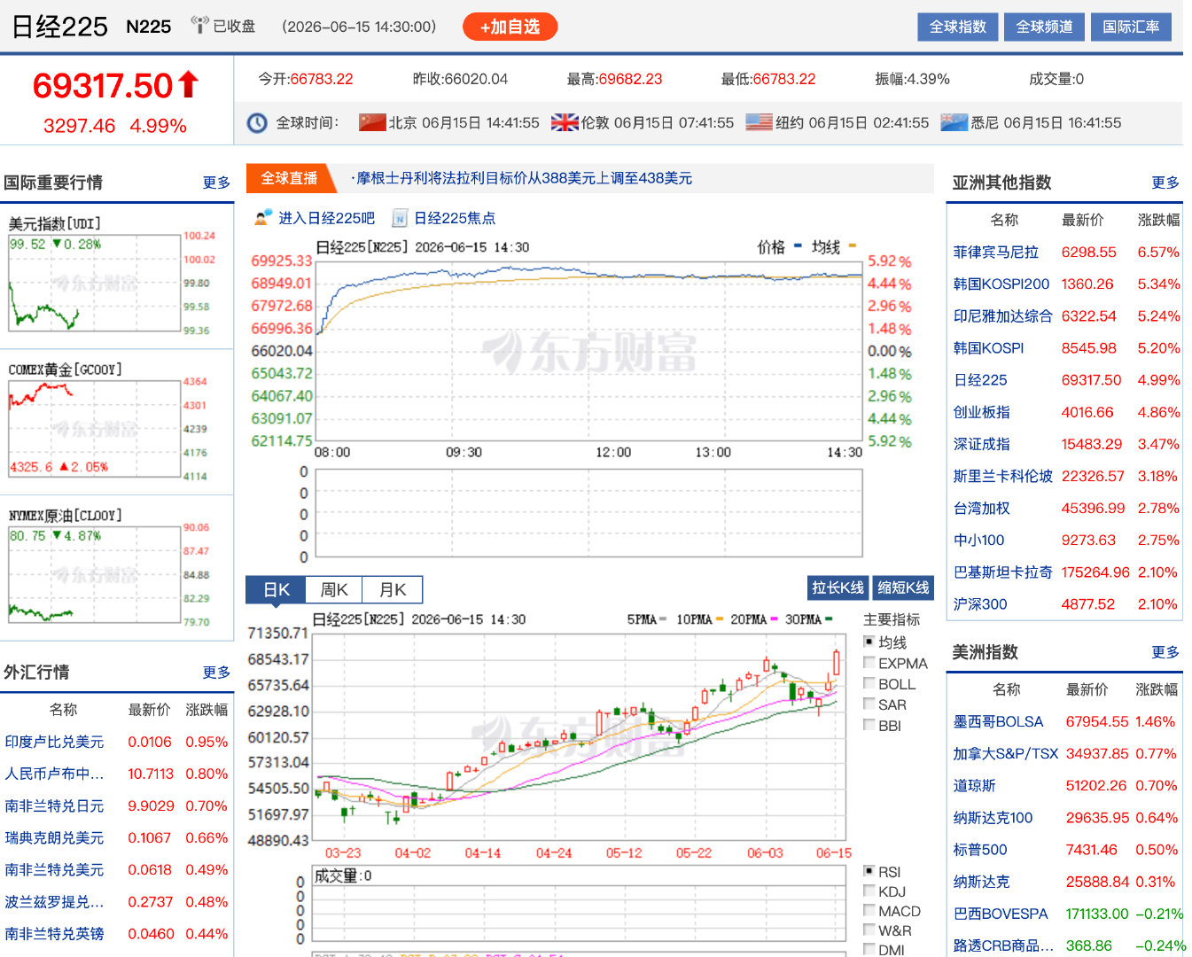Switch to the 日K chart tab

[276, 589]
